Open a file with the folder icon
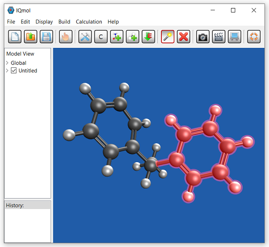This screenshot has height=247, width=269. pos(30,36)
